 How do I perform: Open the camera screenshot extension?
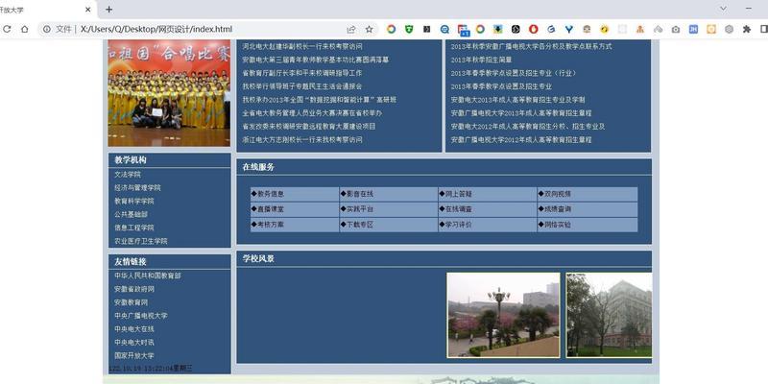click(676, 30)
